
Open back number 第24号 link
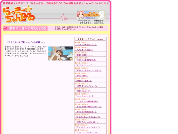tap(86, 45)
